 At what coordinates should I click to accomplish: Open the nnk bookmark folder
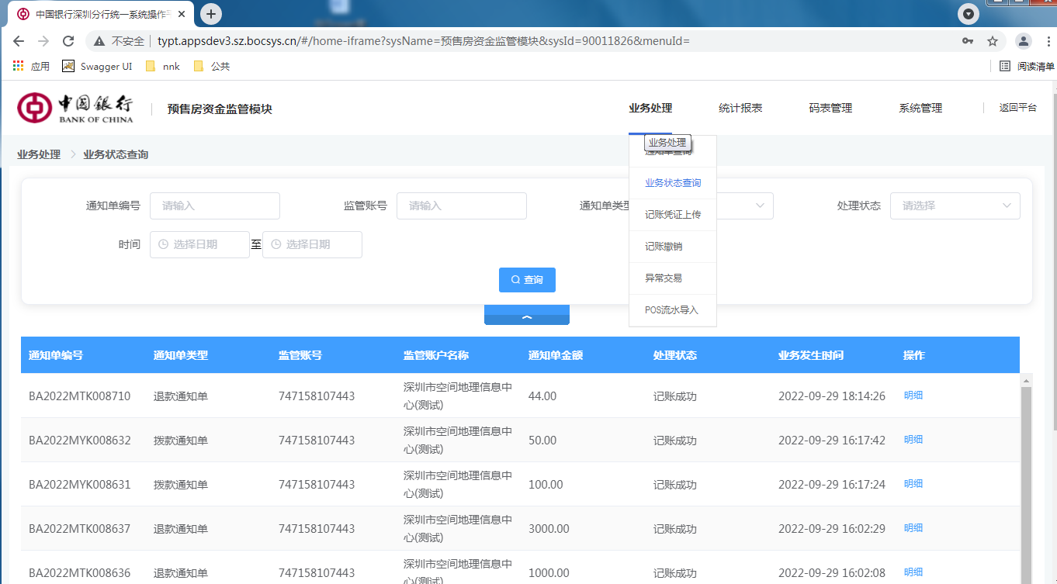(163, 66)
